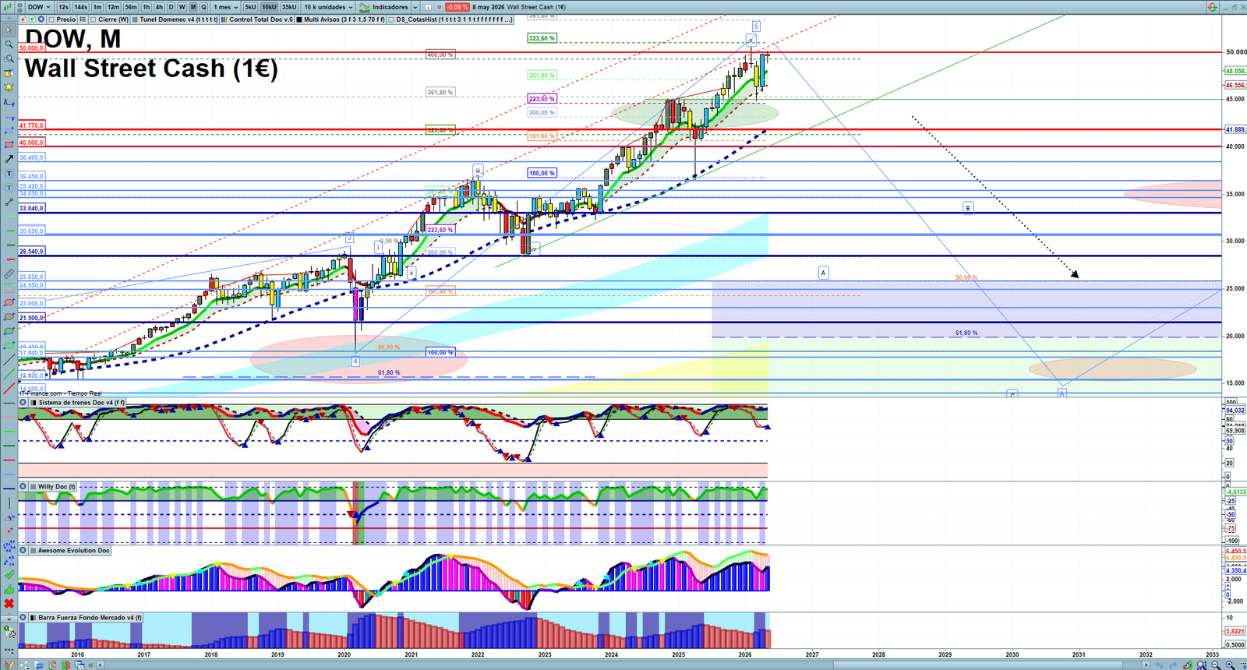The width and height of the screenshot is (1247, 670).
Task: Toggle the Cierre (W) checkbox
Action: pos(93,19)
